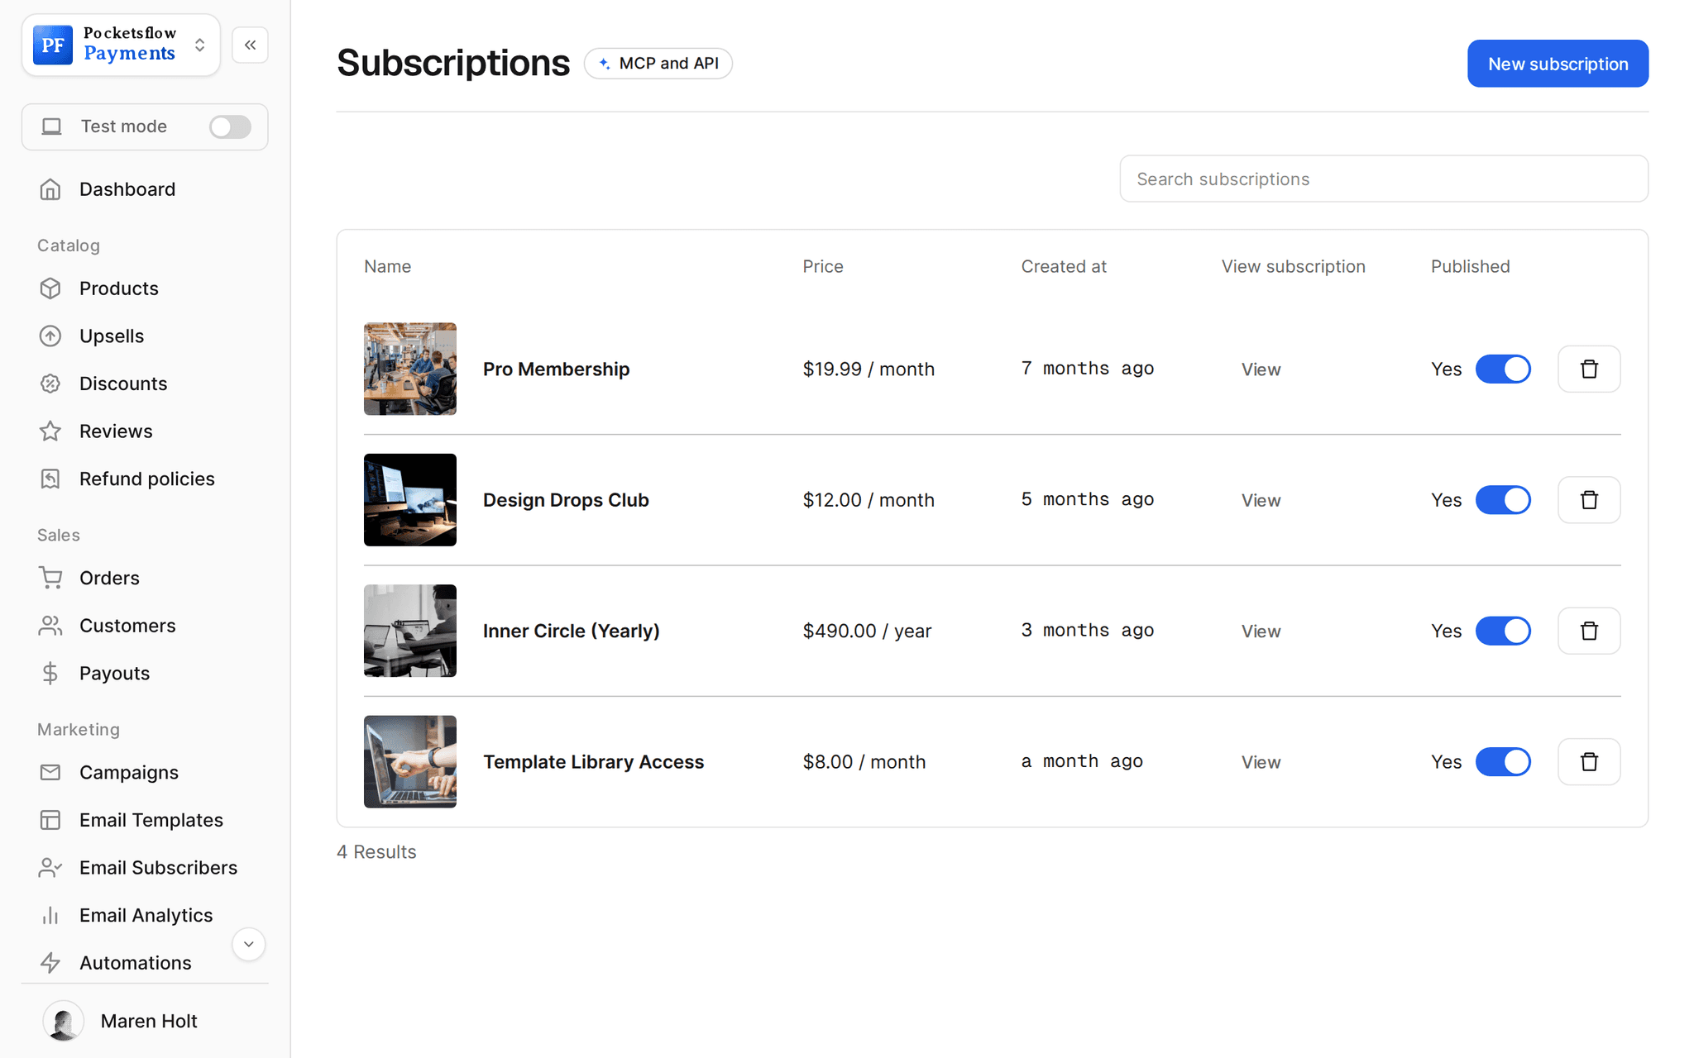Screen dimensions: 1694x1058
Task: Delete the Inner Circle (Yearly) subscription
Action: pyautogui.click(x=1589, y=631)
